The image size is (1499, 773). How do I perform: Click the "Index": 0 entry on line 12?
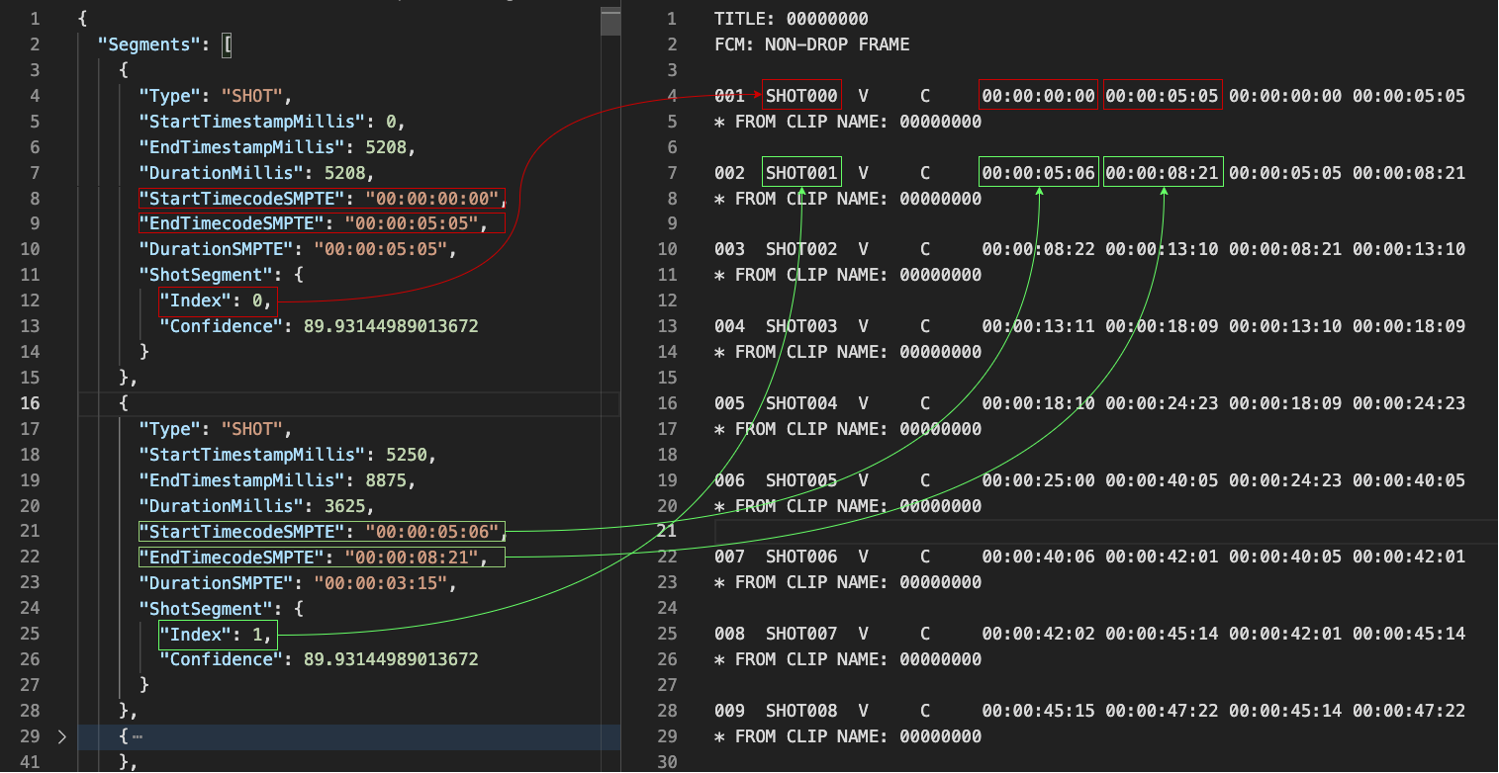click(x=218, y=301)
